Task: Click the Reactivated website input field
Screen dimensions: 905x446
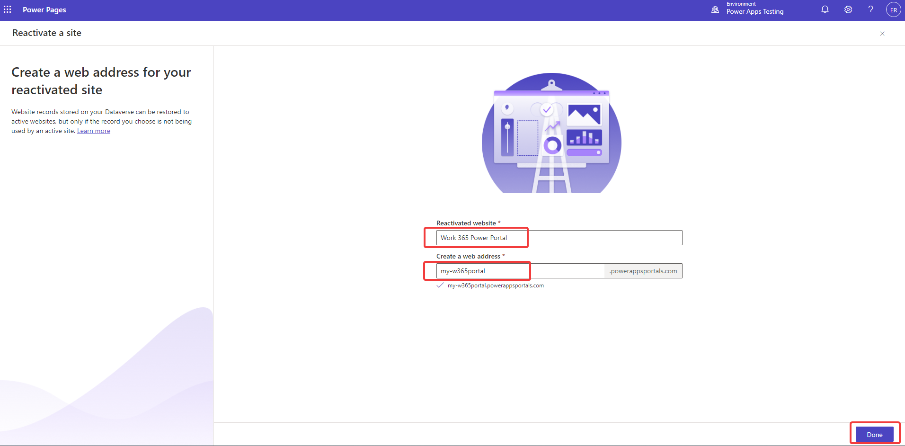Action: click(559, 238)
